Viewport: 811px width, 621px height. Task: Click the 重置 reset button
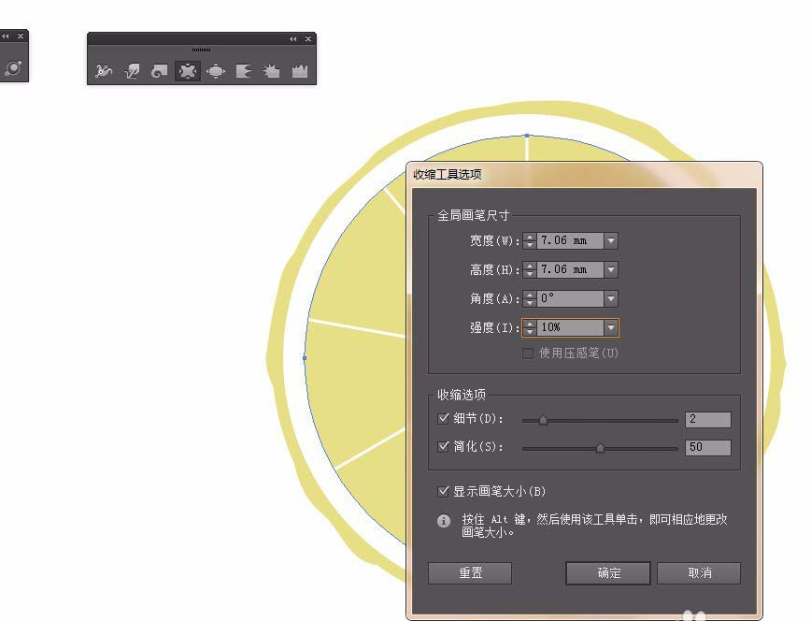pyautogui.click(x=470, y=572)
